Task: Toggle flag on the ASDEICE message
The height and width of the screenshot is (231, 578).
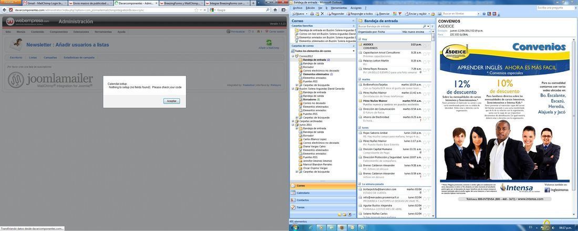Action: 429,46
